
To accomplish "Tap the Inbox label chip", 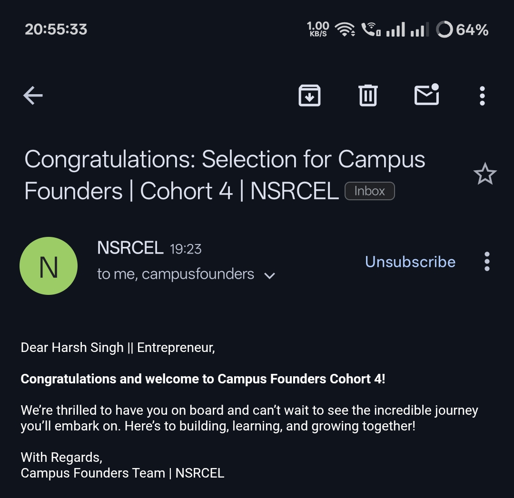I will point(369,191).
